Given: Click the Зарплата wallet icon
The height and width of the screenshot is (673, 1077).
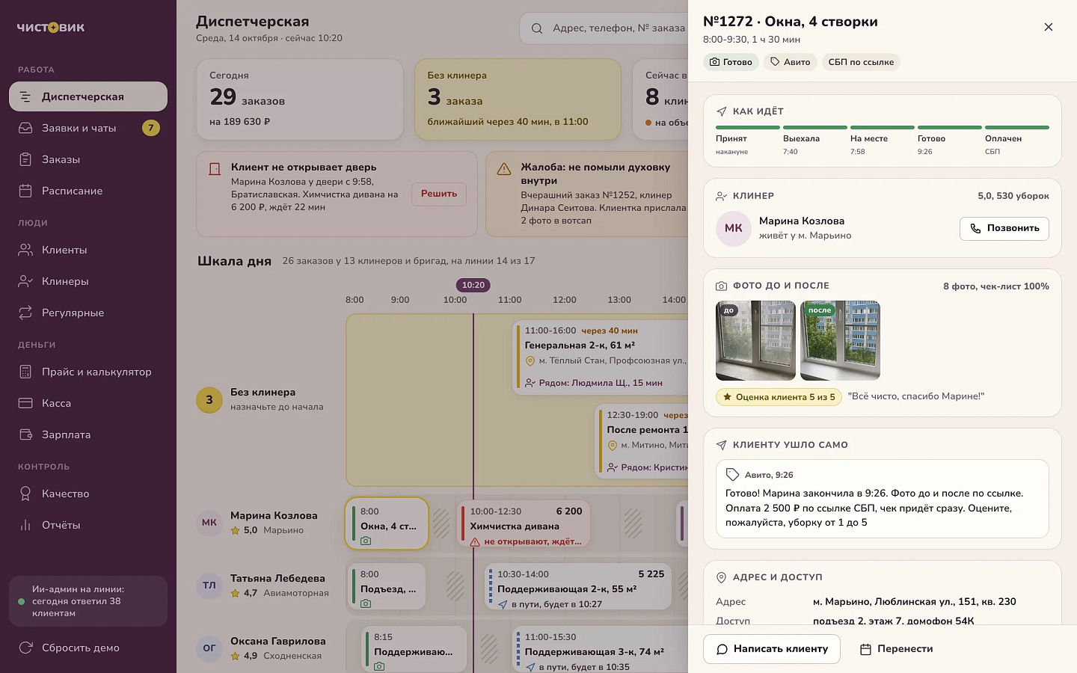Looking at the screenshot, I should pyautogui.click(x=25, y=434).
